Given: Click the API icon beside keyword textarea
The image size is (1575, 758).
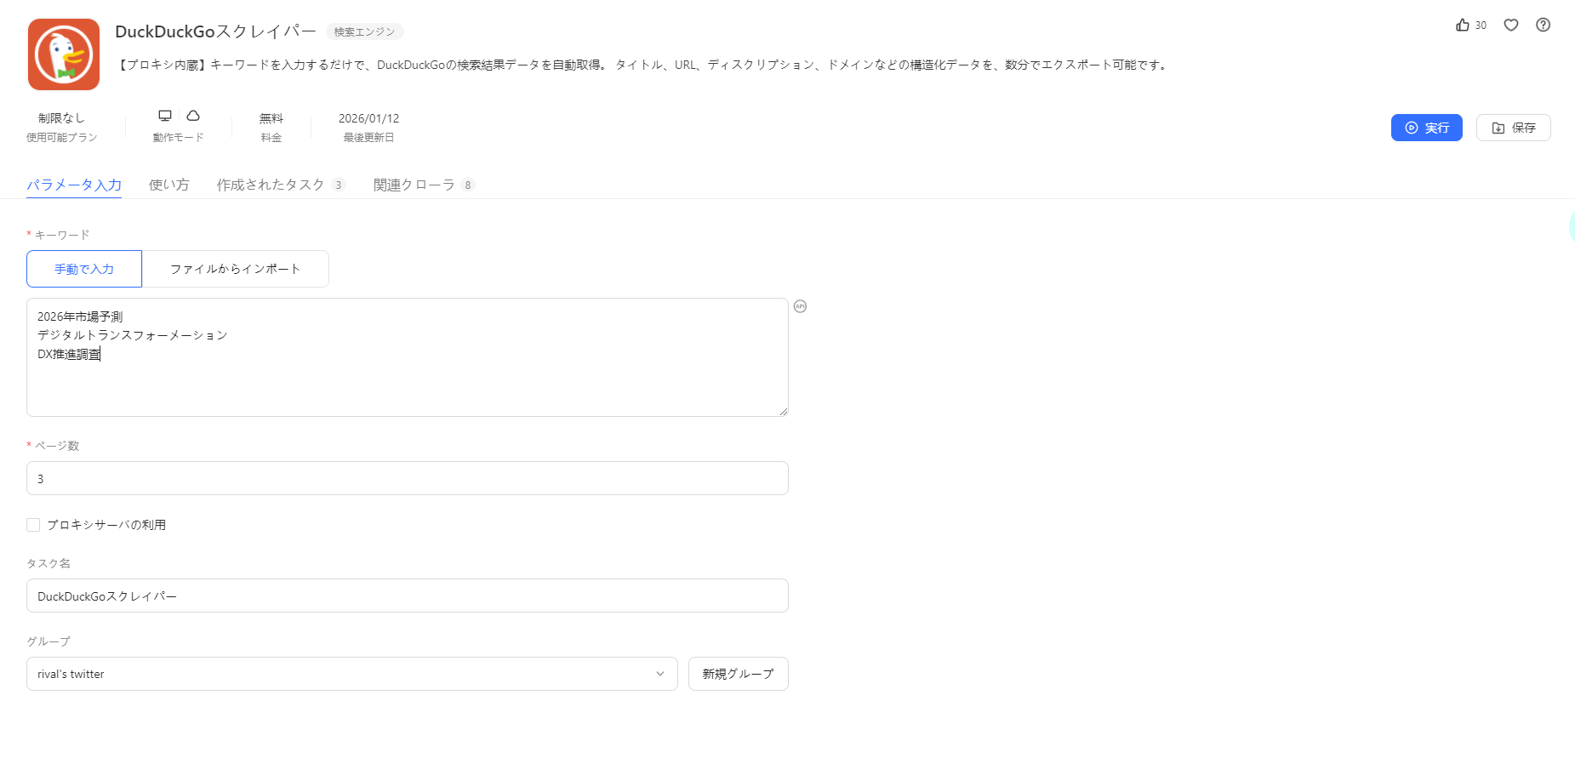Looking at the screenshot, I should click(x=800, y=306).
